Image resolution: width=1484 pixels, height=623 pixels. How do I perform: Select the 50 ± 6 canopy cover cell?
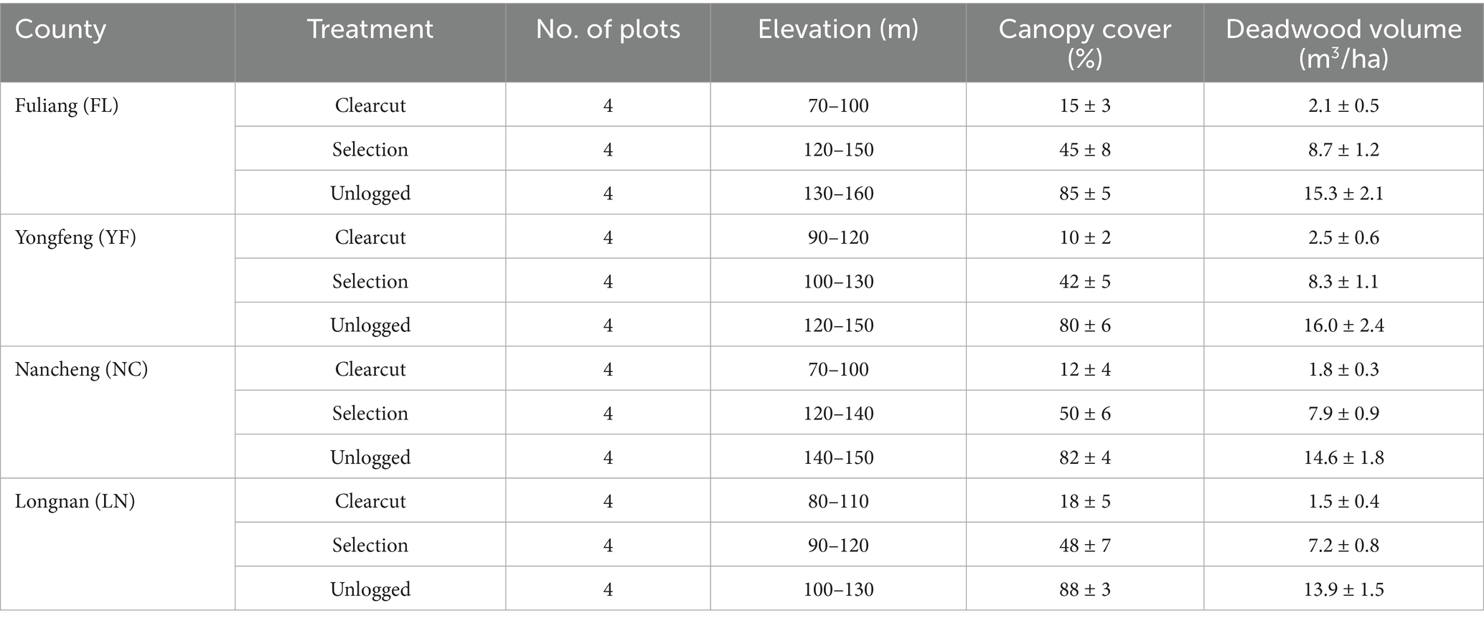point(1084,414)
